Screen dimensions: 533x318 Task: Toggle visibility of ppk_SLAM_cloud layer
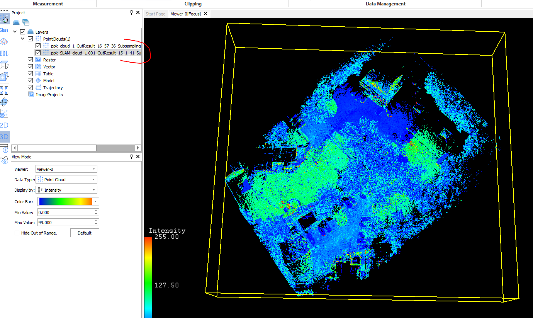coord(38,53)
